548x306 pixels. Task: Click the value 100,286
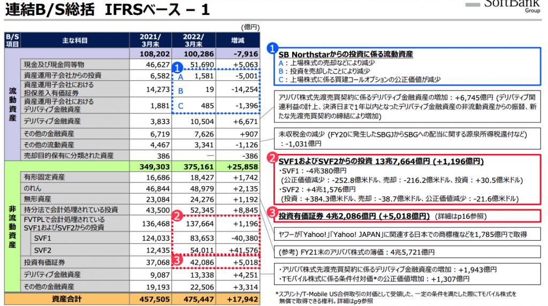(x=199, y=54)
